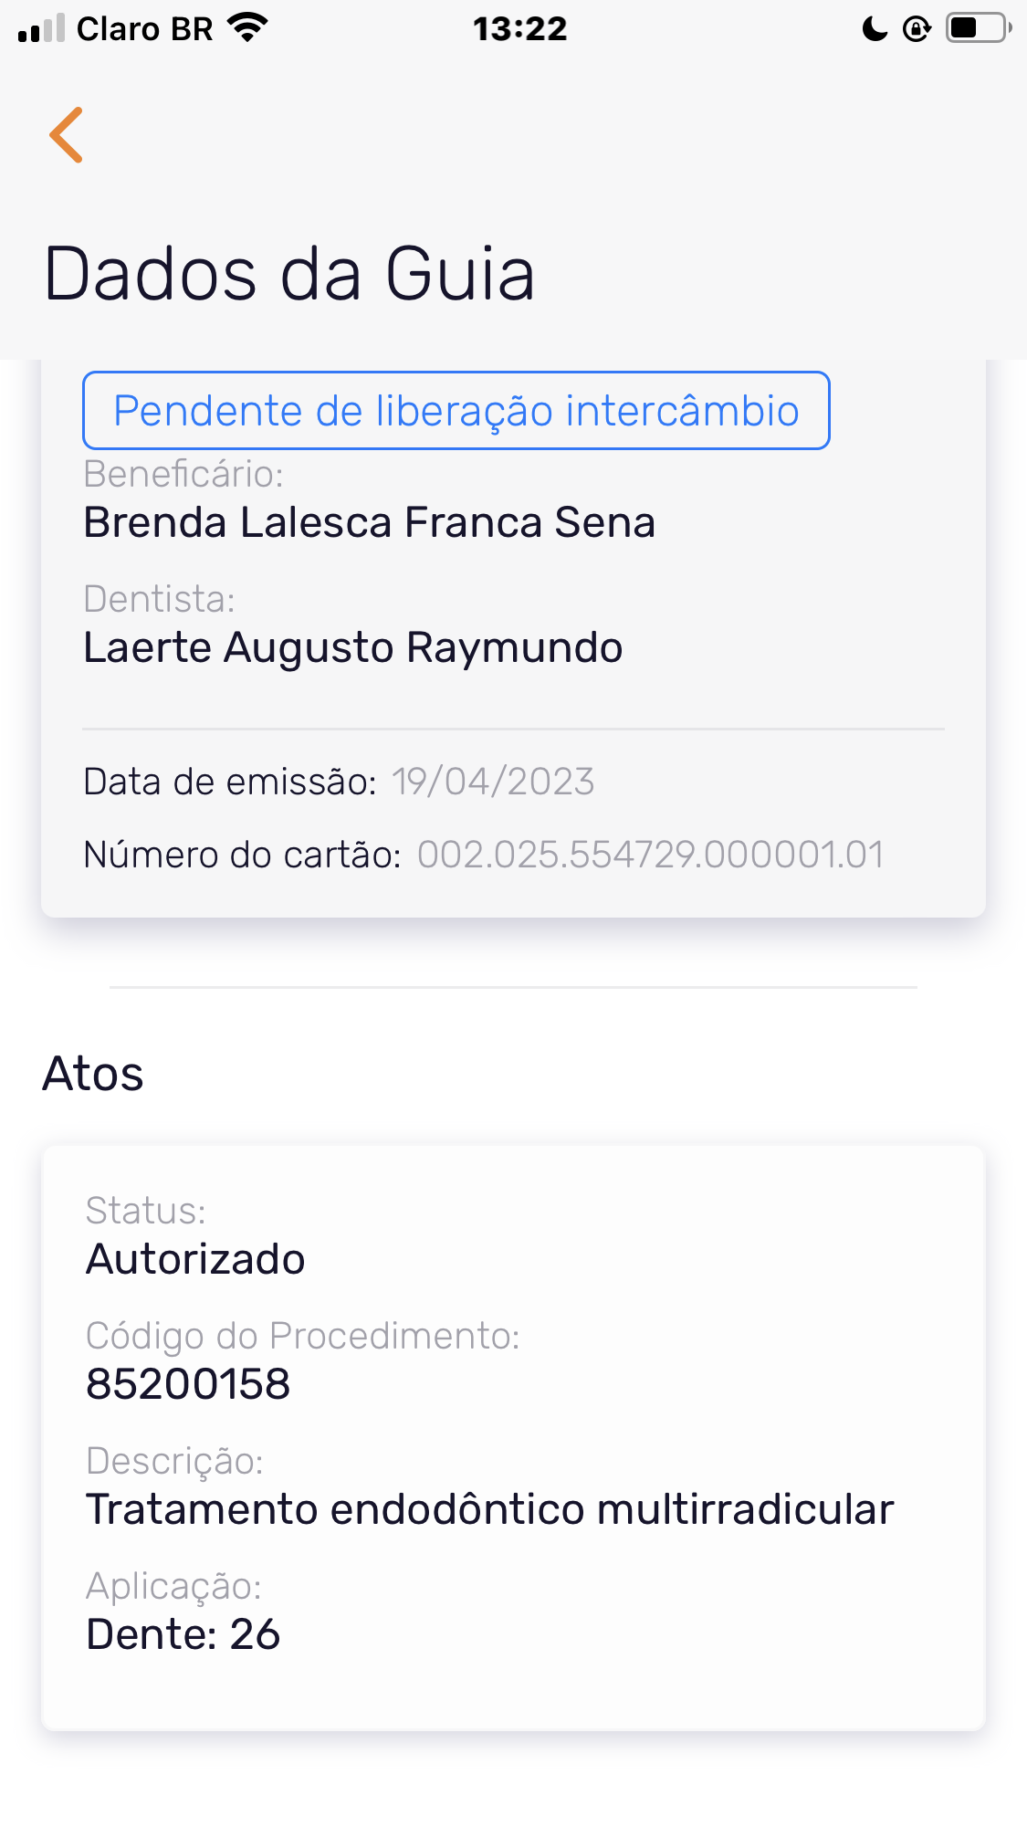This screenshot has height=1827, width=1027.
Task: Tap the rotation lock status icon
Action: [916, 29]
